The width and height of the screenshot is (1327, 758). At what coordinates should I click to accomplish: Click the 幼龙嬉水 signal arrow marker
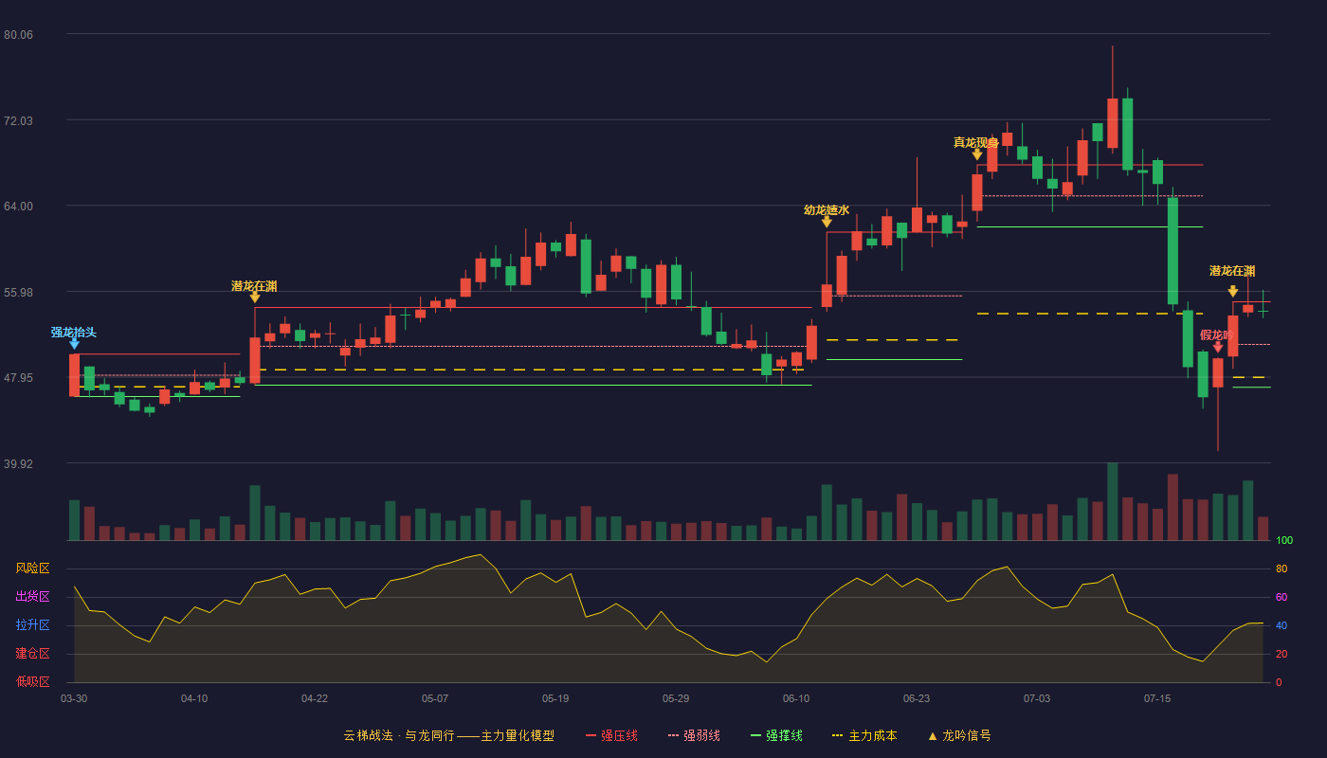click(827, 222)
